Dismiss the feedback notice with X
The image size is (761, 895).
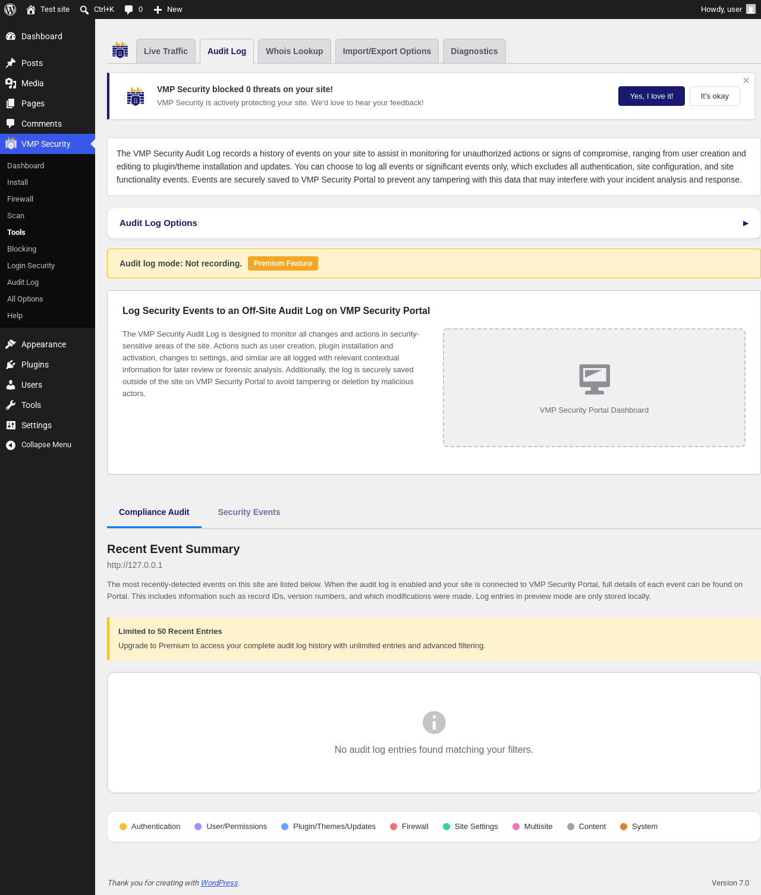click(746, 80)
